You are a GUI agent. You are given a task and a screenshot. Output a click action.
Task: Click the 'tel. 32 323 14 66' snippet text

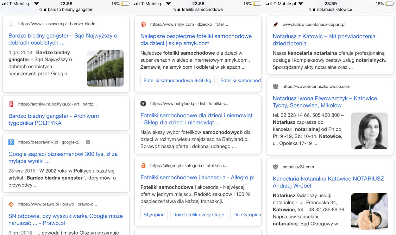(x=308, y=129)
